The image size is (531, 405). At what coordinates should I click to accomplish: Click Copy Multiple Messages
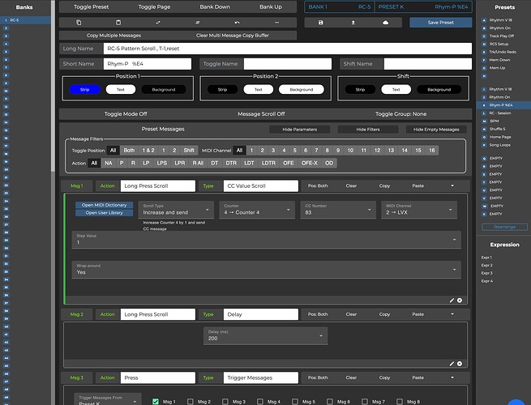pos(113,35)
